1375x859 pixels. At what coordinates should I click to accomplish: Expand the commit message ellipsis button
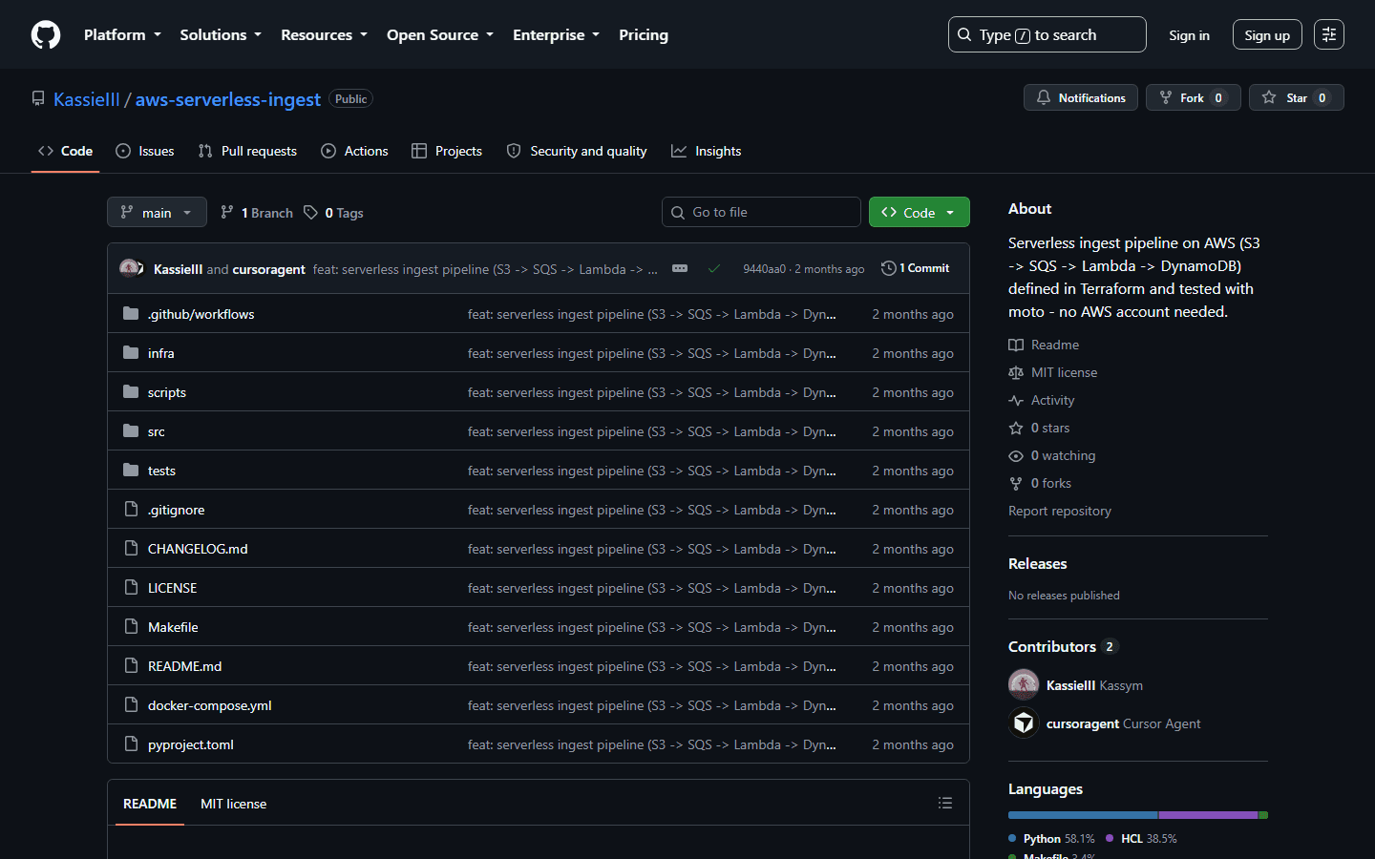pyautogui.click(x=680, y=269)
